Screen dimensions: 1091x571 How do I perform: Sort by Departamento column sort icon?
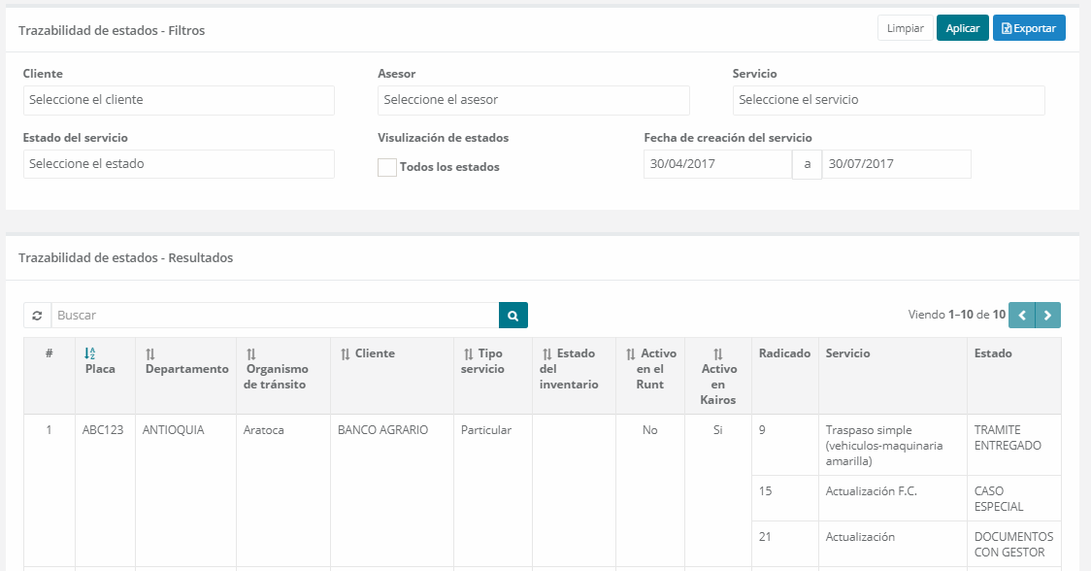point(150,354)
